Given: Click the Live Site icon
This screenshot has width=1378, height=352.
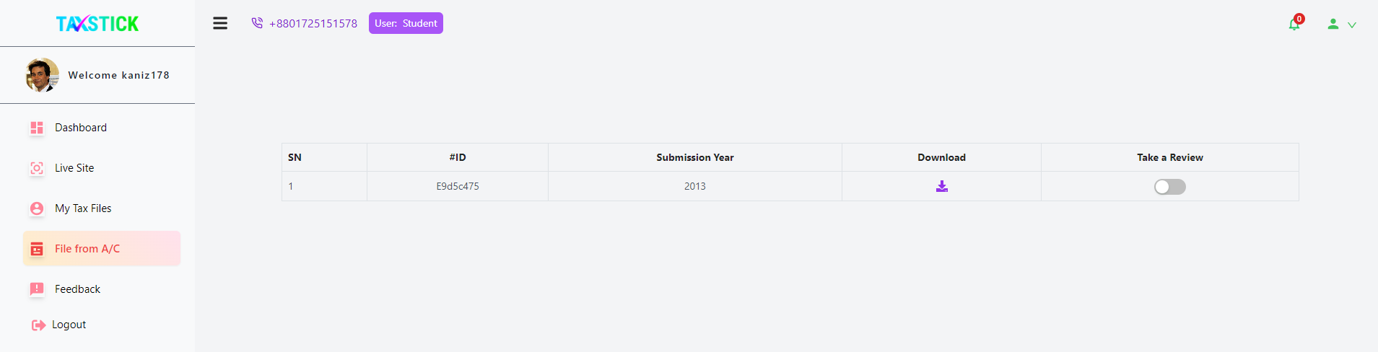Looking at the screenshot, I should pos(37,168).
